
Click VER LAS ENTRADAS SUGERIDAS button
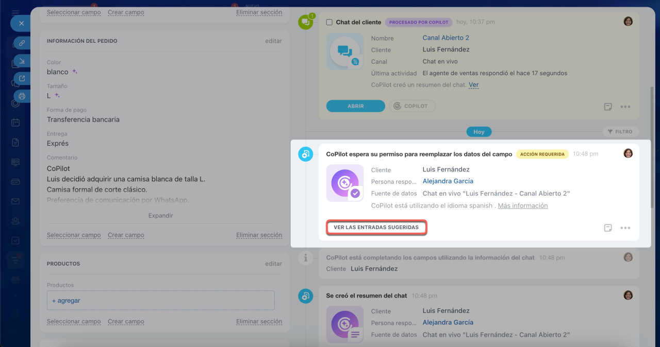coord(376,227)
